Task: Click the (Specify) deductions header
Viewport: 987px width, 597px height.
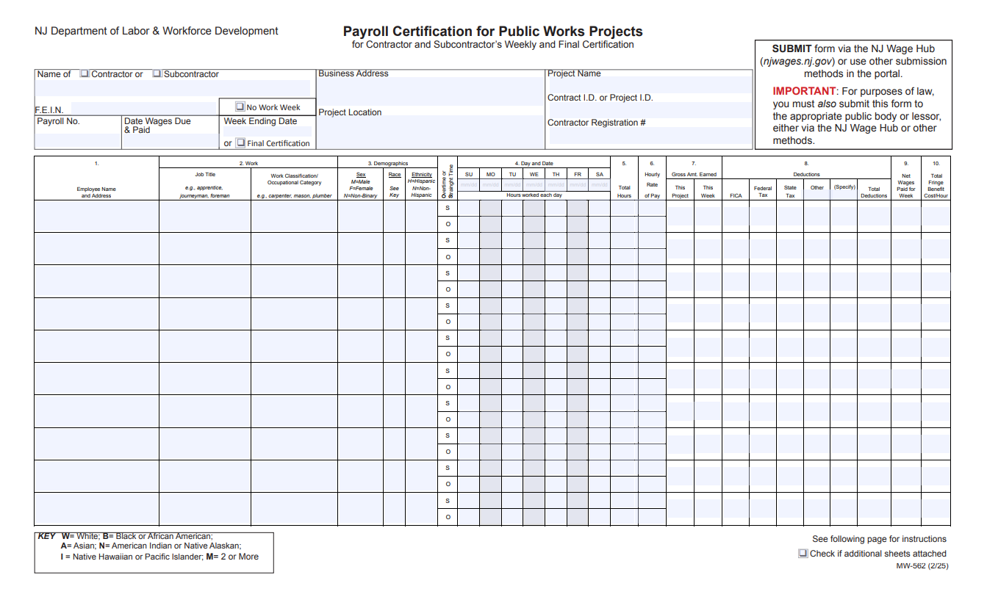Action: tap(844, 187)
